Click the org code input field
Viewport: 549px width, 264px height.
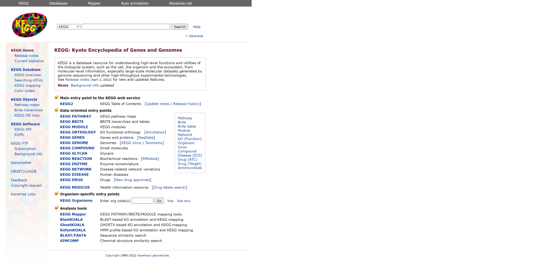coord(142,201)
